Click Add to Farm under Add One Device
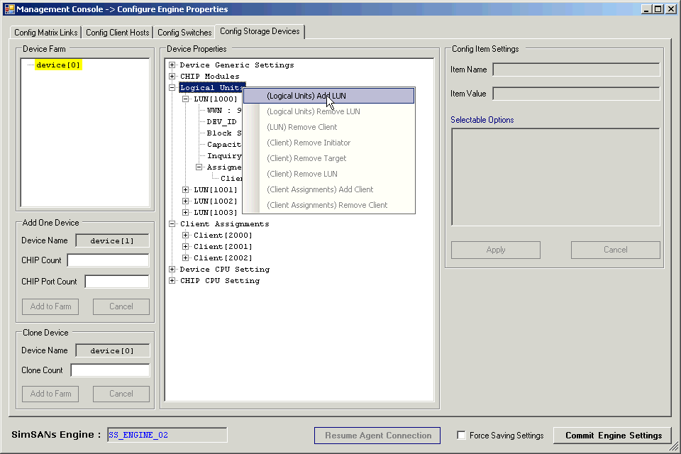Viewport: 681px width, 454px height. (x=50, y=306)
